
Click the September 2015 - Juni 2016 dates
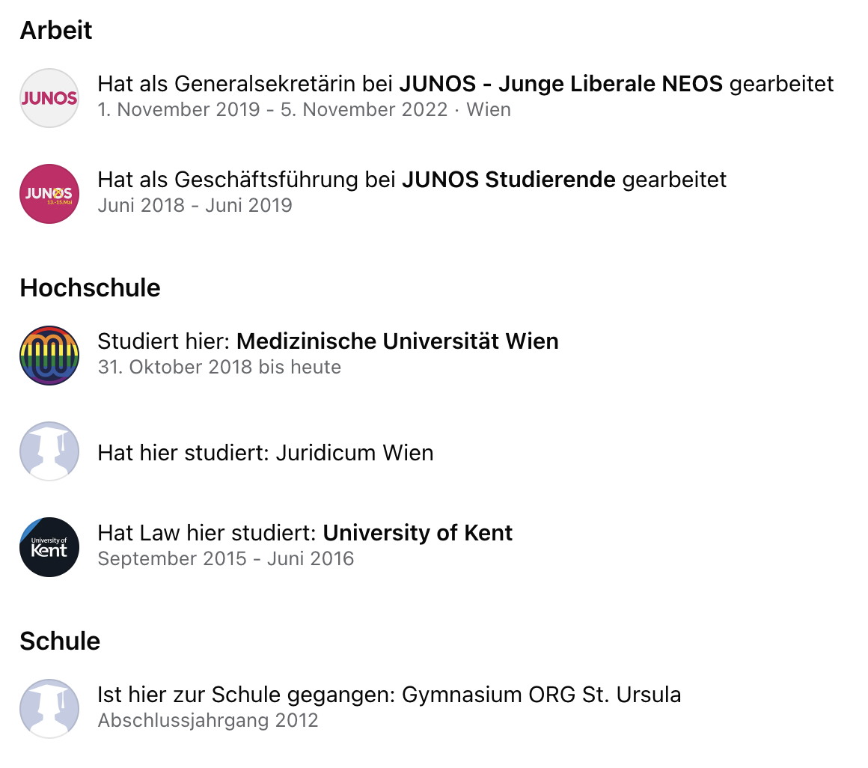226,558
